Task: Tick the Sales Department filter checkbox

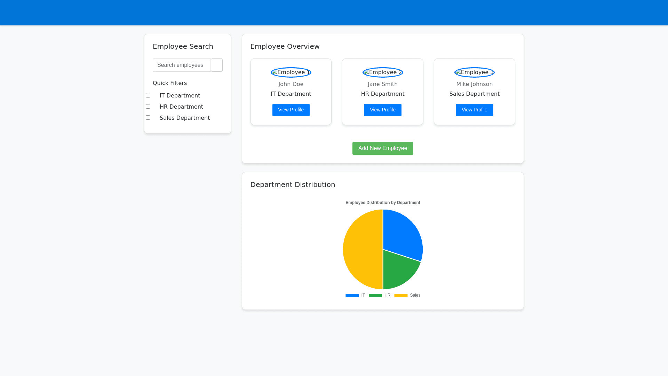Action: [148, 118]
